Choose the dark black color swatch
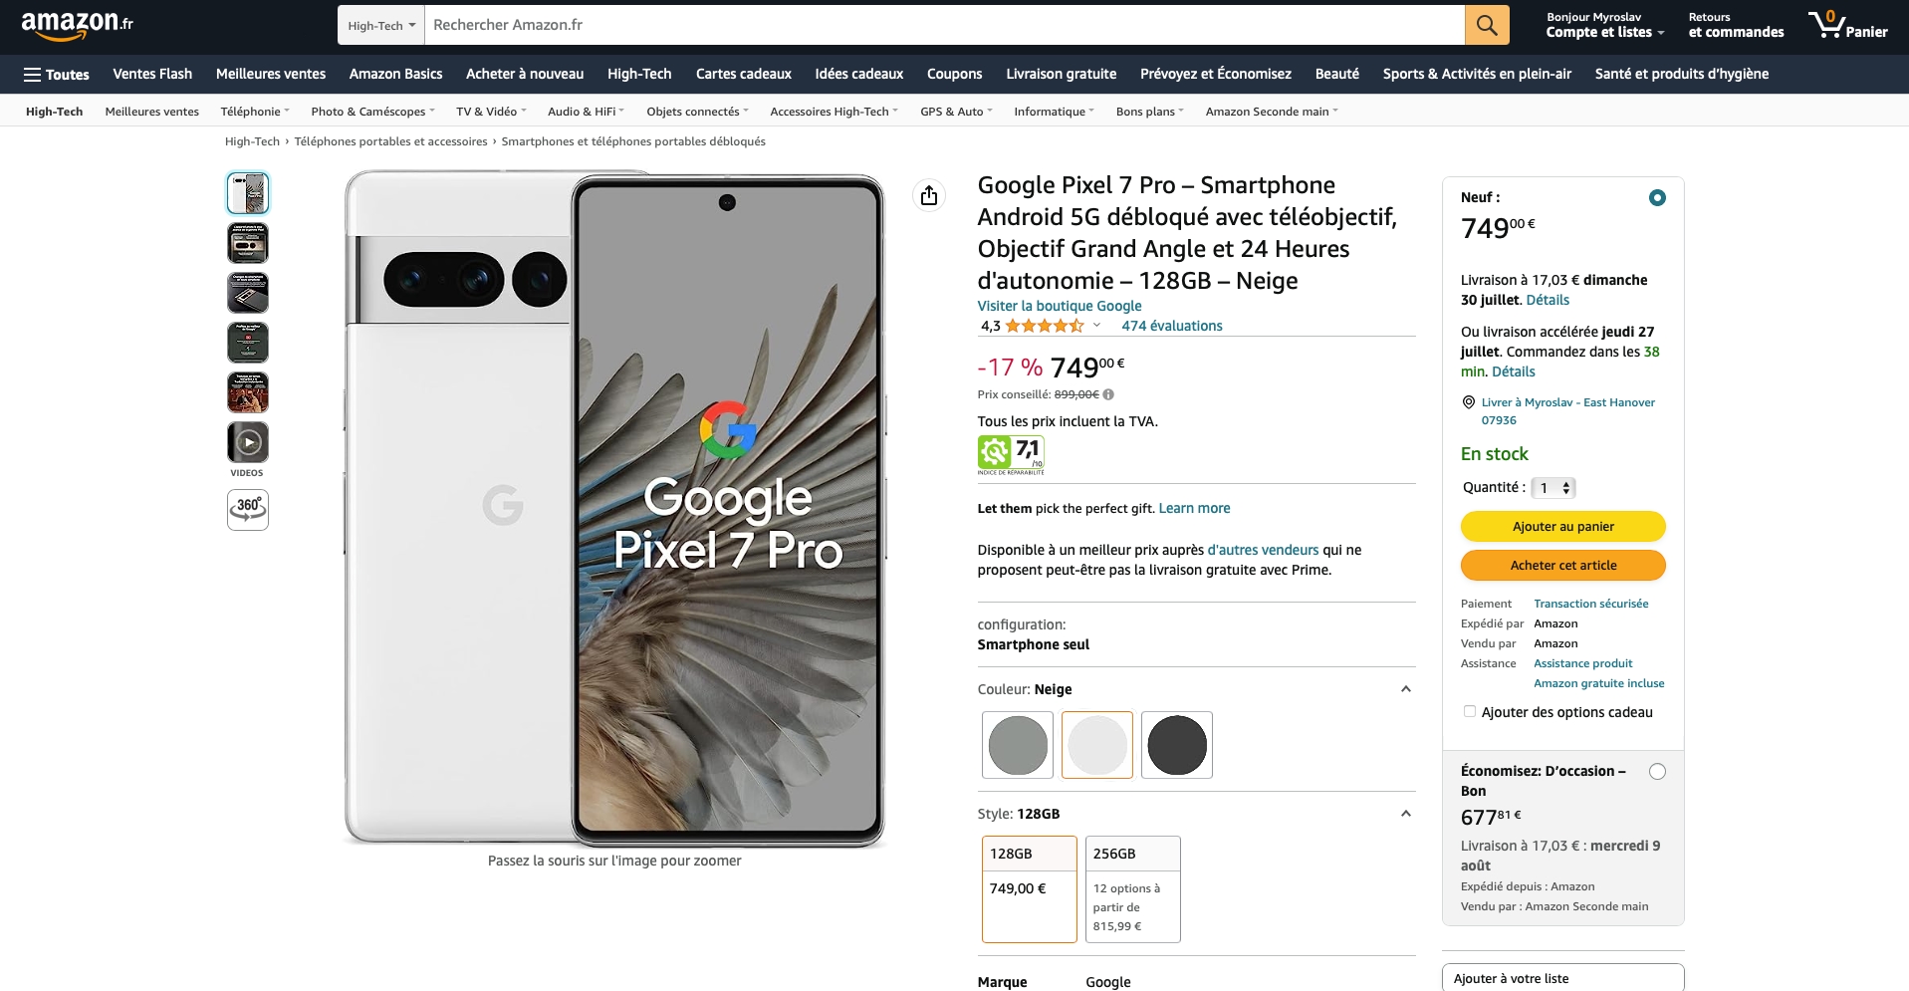The height and width of the screenshot is (991, 1909). pos(1176,745)
